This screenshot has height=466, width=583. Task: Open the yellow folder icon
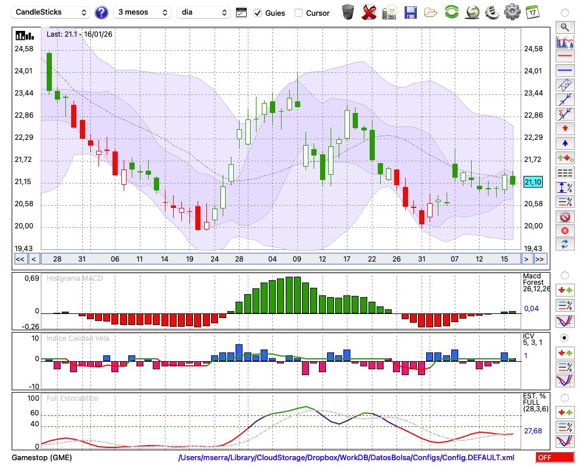(x=431, y=12)
